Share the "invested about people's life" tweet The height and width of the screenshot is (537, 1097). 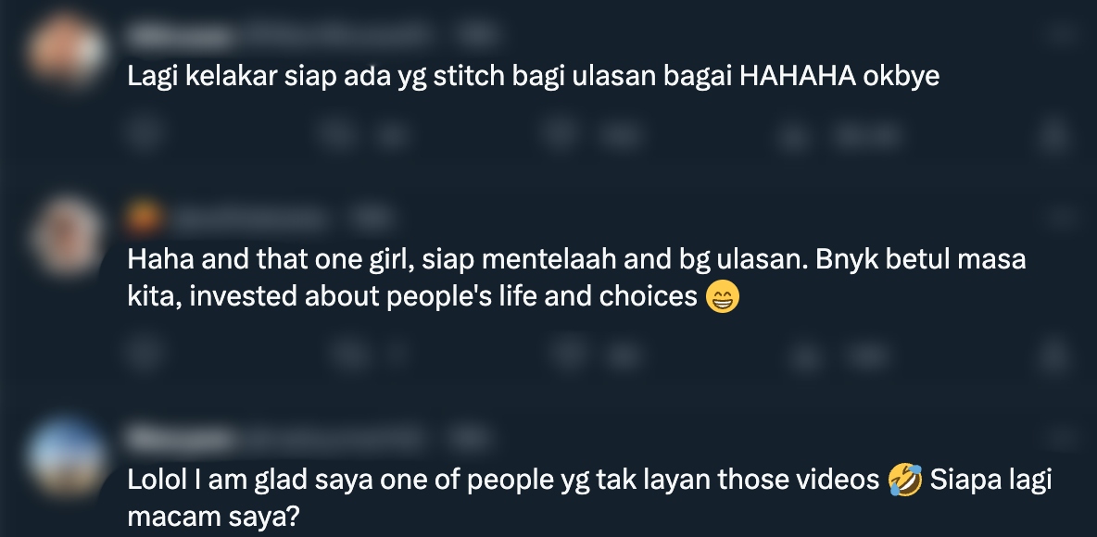(1054, 356)
